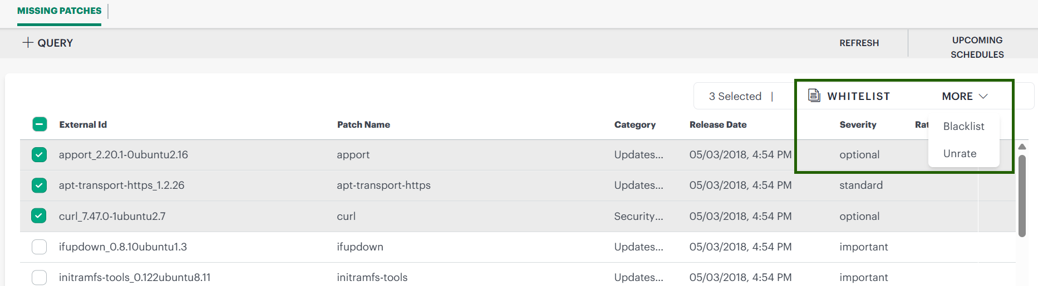1038x286 pixels.
Task: Sort by Release Date column header
Action: tap(718, 124)
